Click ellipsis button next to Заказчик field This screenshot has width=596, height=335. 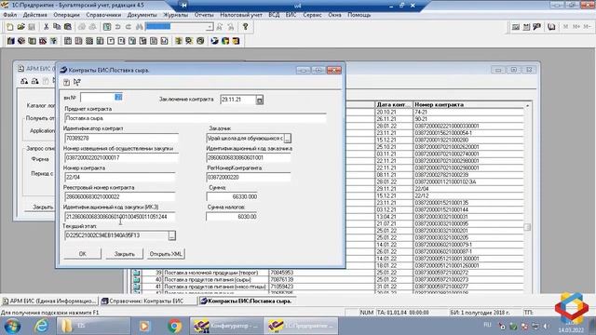coord(288,139)
